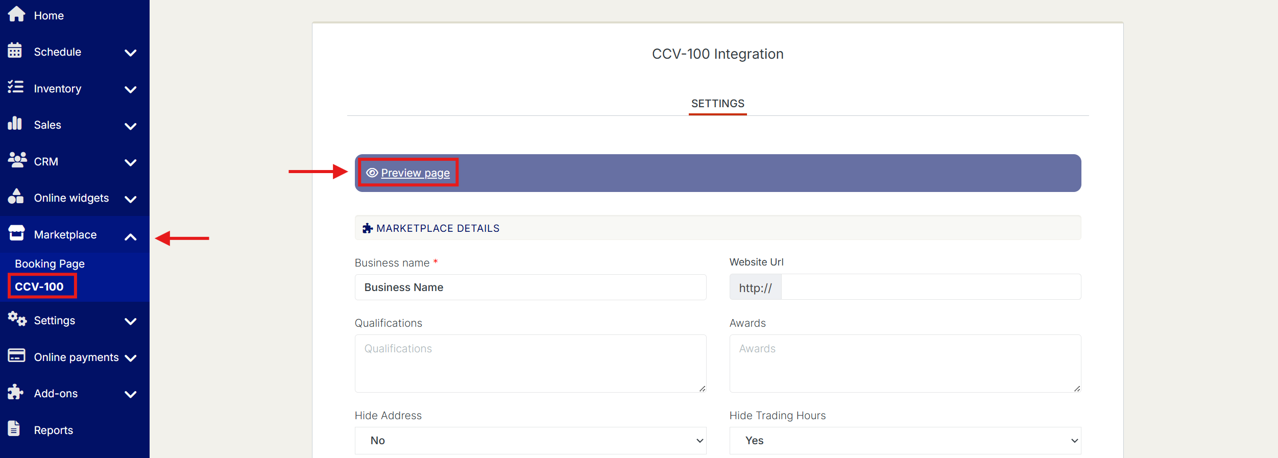Viewport: 1278px width, 458px height.
Task: Expand the Schedule menu chevron
Action: 131,53
